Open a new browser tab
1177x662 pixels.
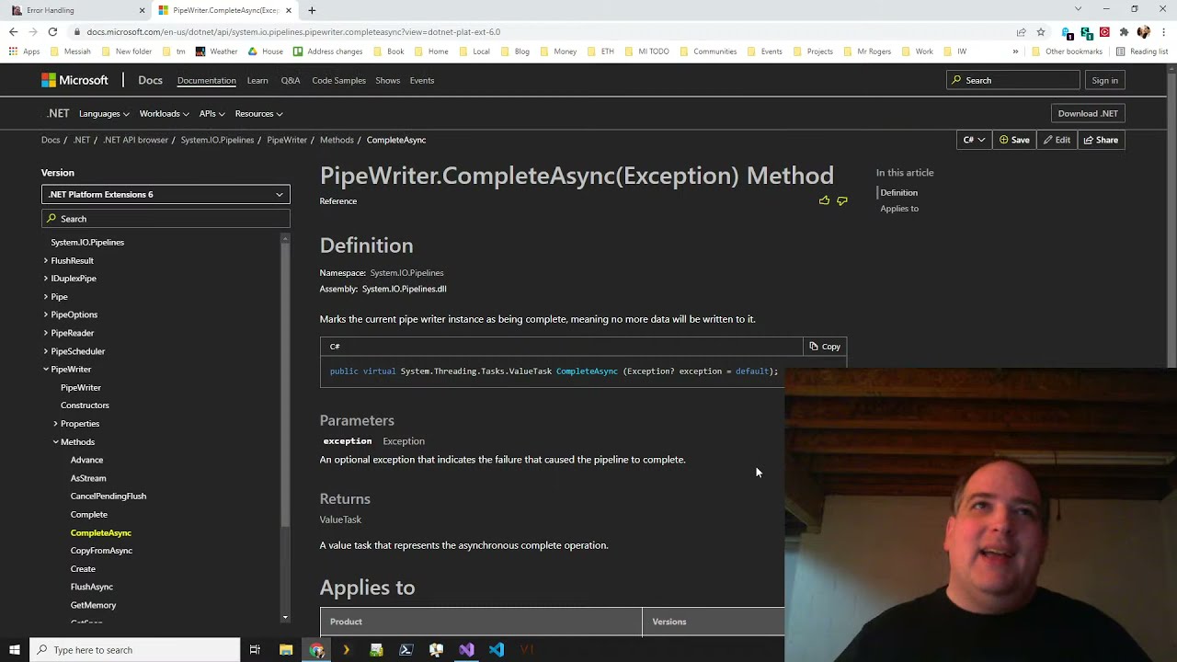(x=312, y=10)
